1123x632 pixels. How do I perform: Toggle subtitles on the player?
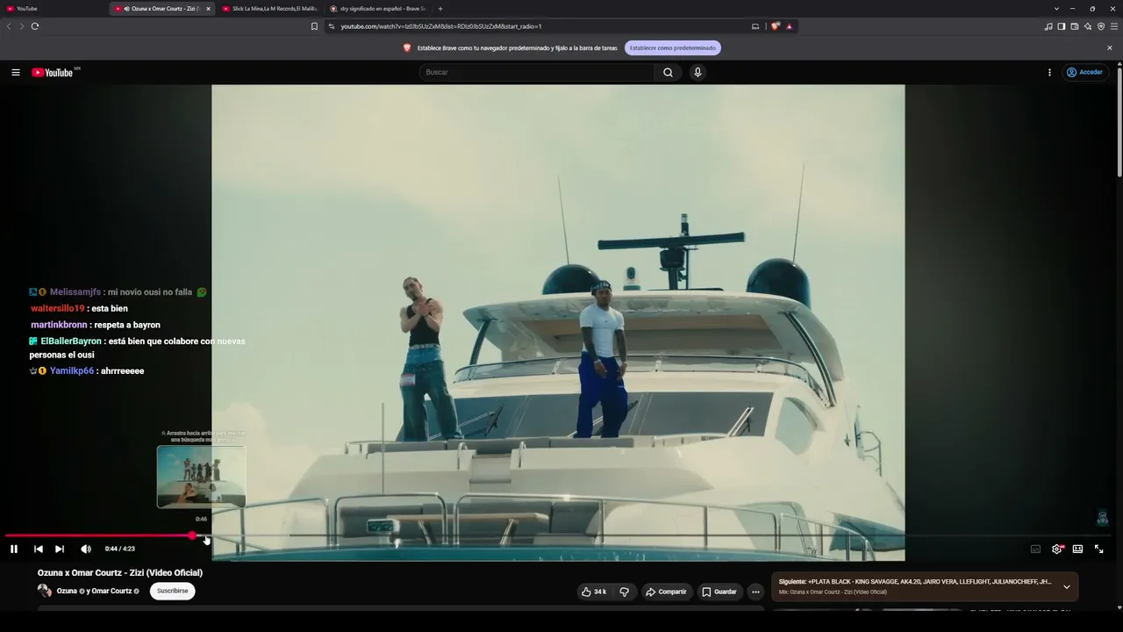(1035, 549)
